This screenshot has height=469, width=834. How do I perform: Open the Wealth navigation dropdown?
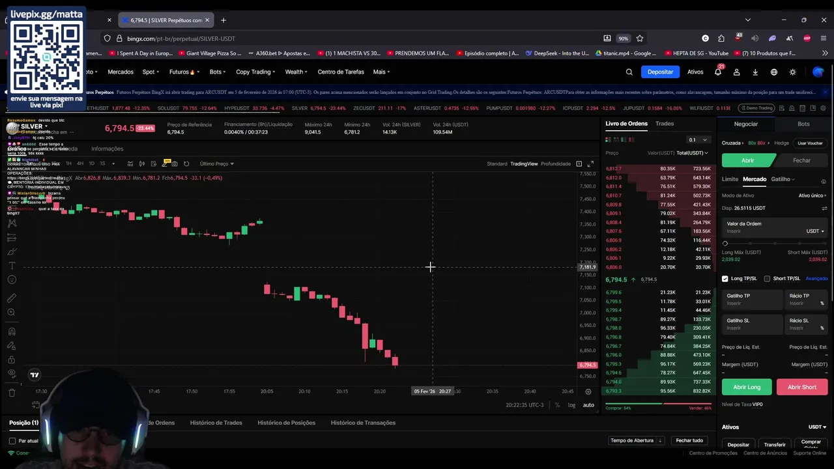click(296, 72)
